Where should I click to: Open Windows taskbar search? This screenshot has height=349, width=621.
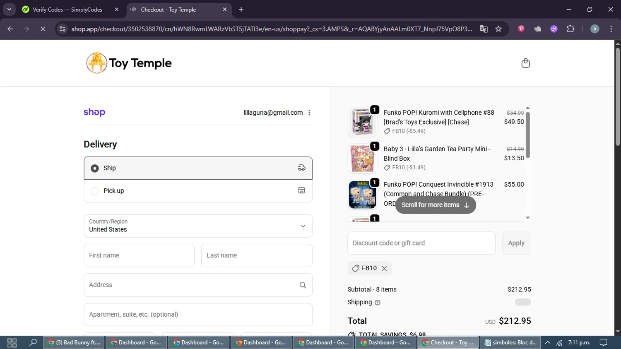[x=33, y=342]
